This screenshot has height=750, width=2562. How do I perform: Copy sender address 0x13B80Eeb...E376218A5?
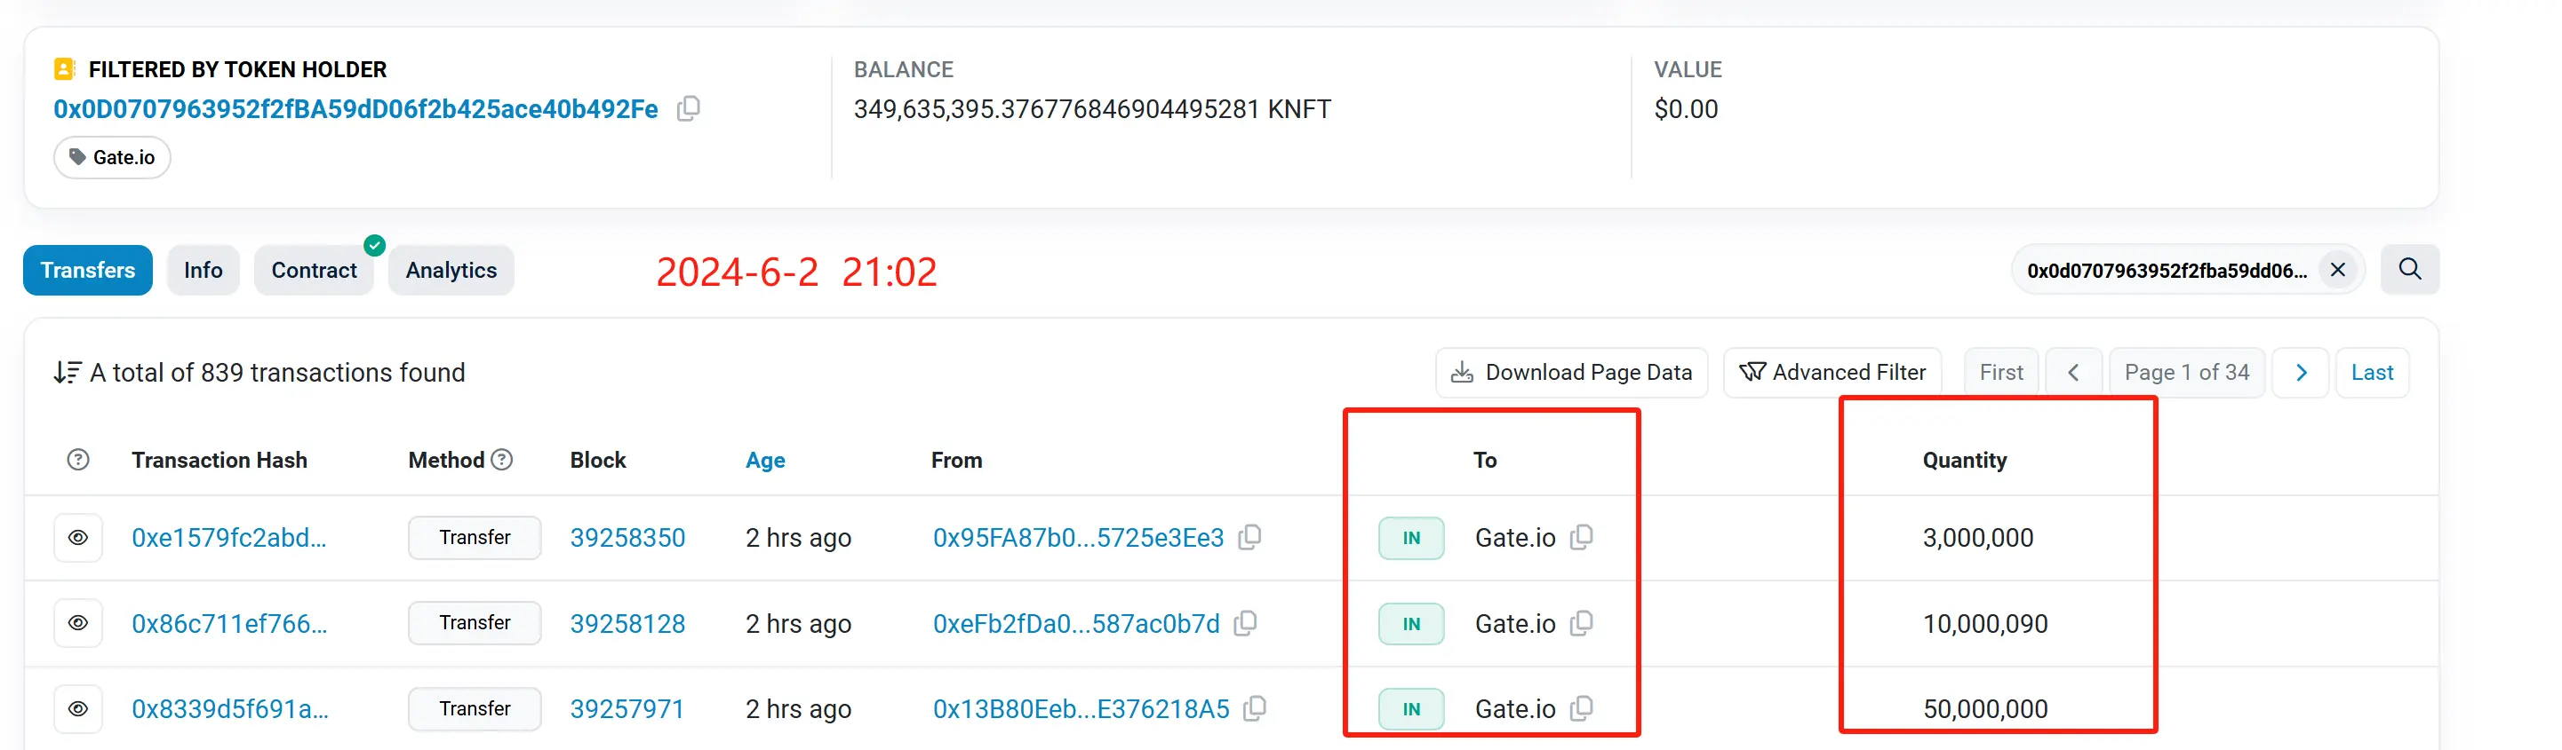(x=1257, y=708)
